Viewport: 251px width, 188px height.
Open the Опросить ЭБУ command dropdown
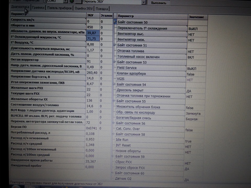[x=144, y=2]
